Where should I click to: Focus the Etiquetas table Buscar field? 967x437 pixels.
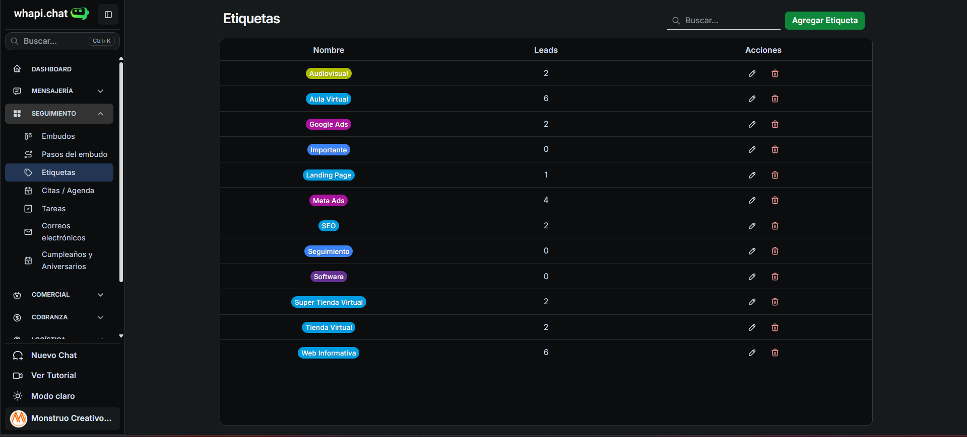pos(724,21)
